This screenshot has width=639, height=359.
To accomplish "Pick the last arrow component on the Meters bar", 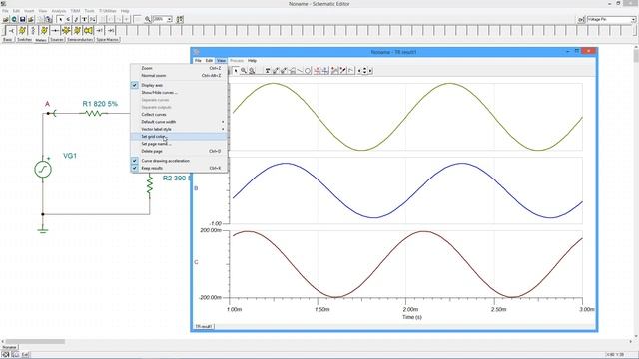I will (110, 31).
